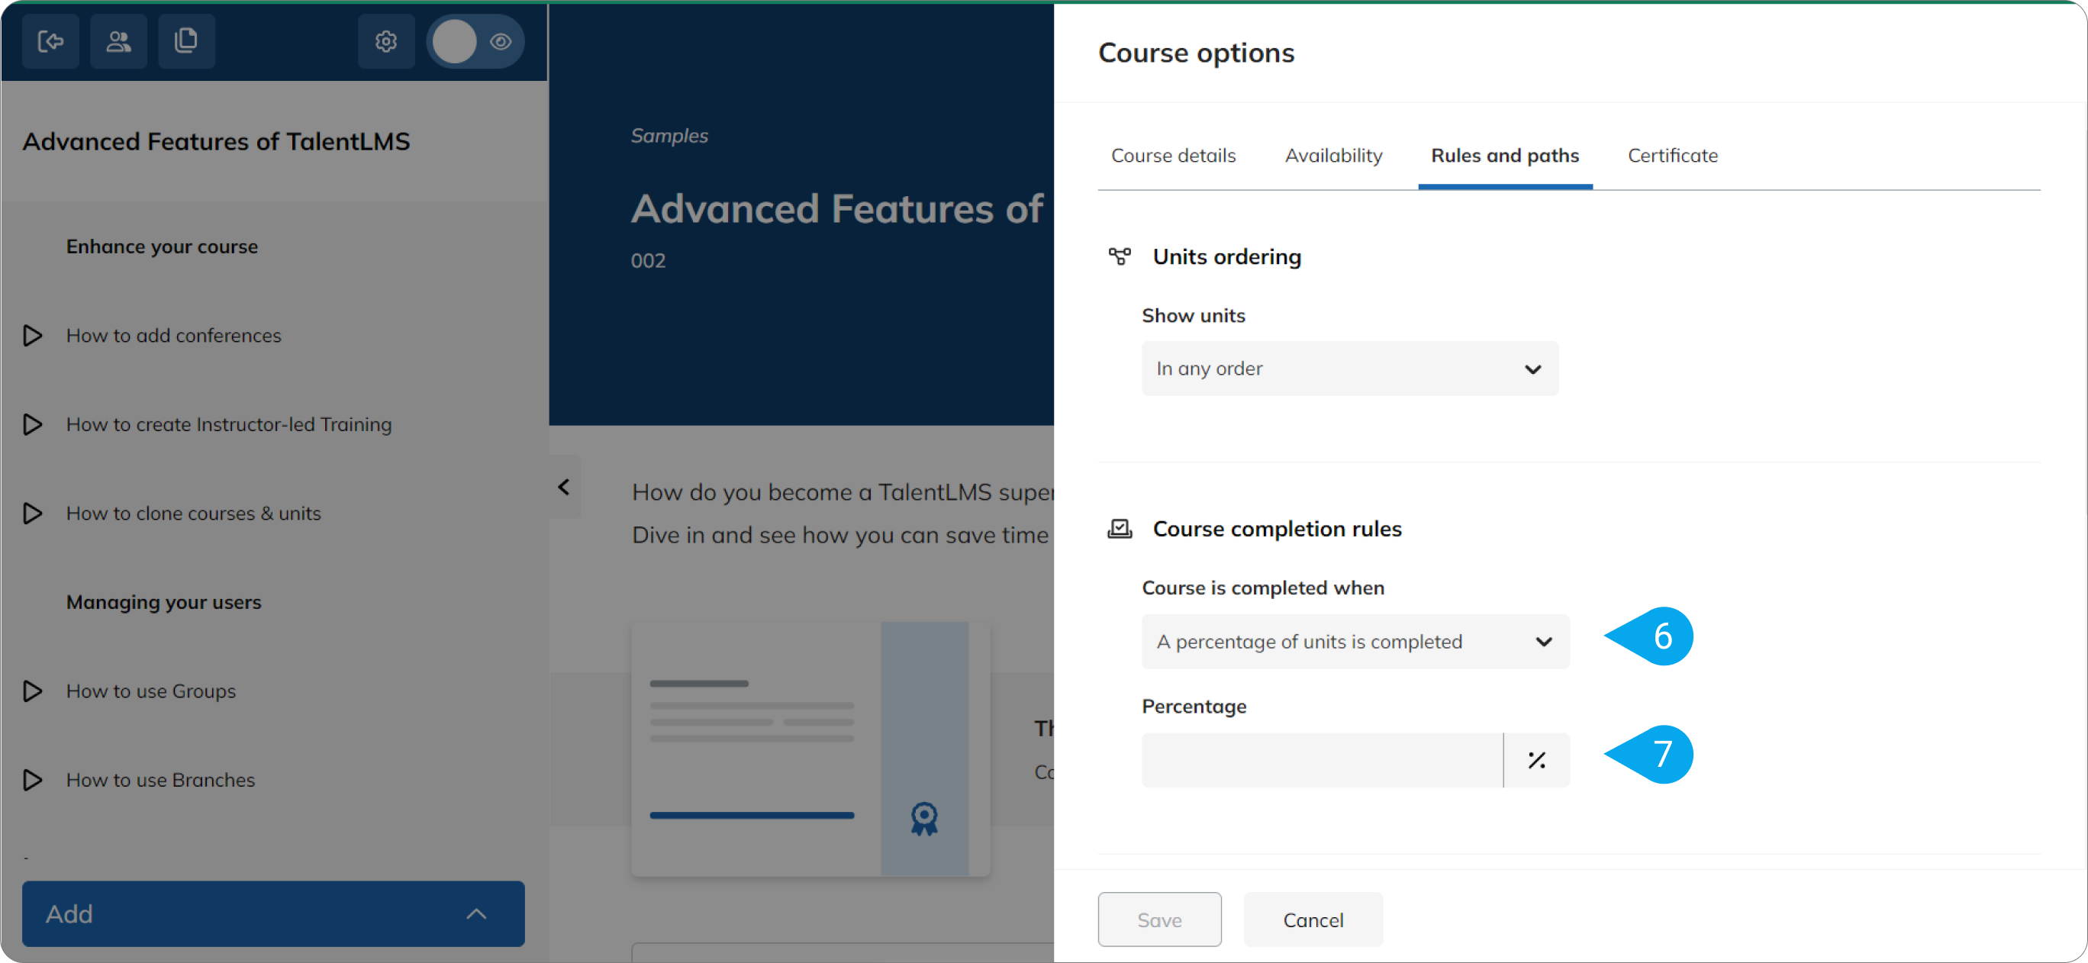Click play icon for Instructor-led Training unit
The width and height of the screenshot is (2088, 963).
(x=32, y=424)
